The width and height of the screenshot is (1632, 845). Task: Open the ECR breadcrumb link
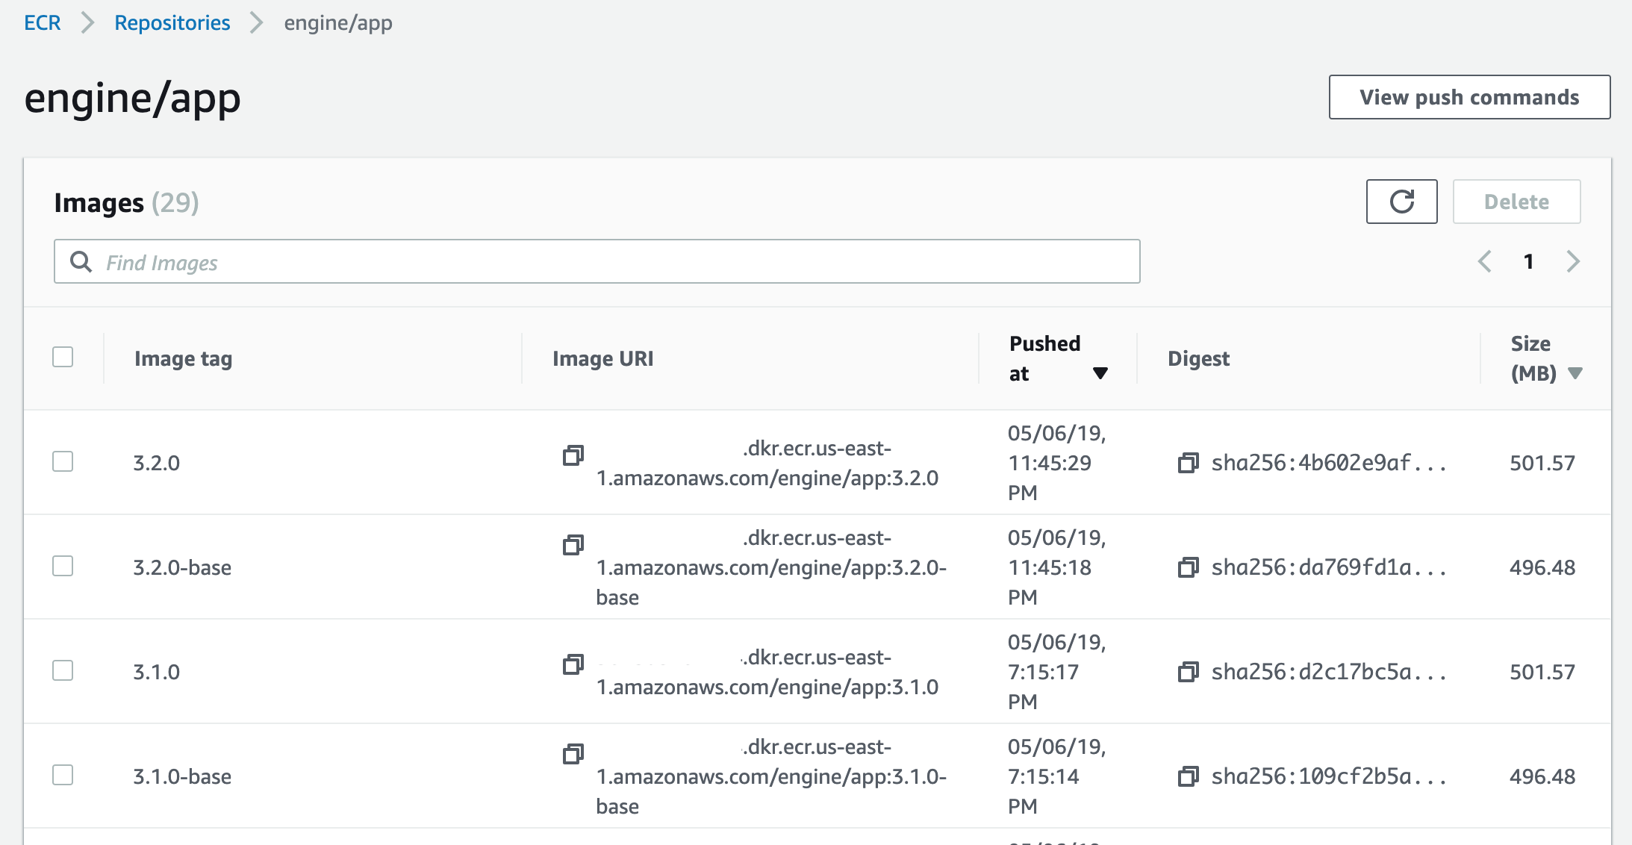click(x=42, y=22)
